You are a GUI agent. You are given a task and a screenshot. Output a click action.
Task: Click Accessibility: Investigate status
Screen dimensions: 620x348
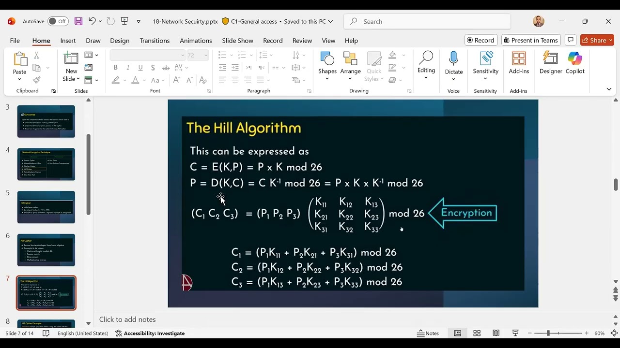point(150,333)
